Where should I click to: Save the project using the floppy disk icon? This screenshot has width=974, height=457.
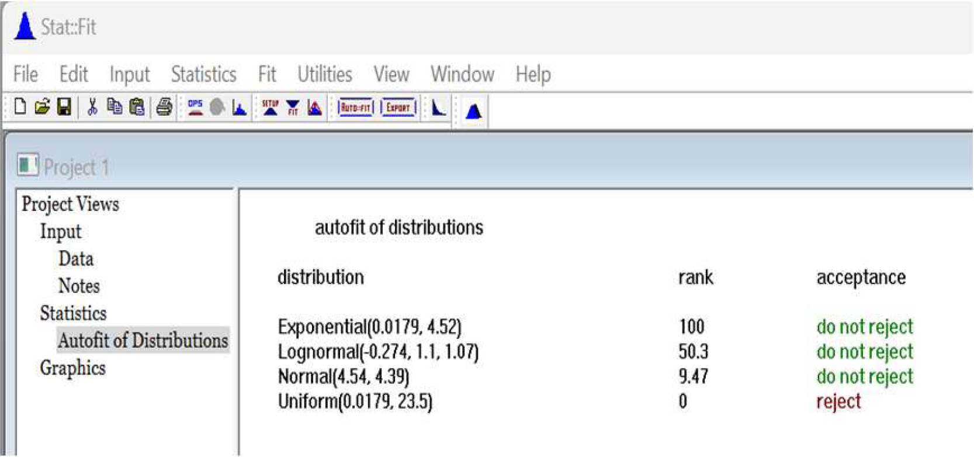tap(64, 107)
